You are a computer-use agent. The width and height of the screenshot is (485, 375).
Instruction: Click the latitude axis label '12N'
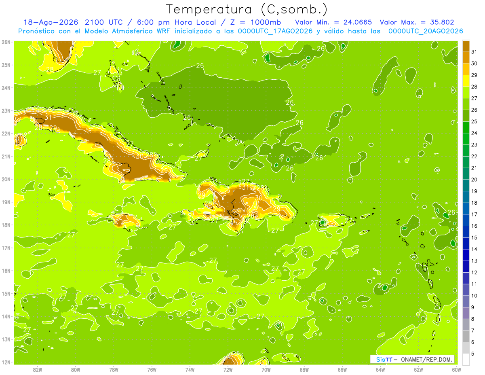coord(6,362)
